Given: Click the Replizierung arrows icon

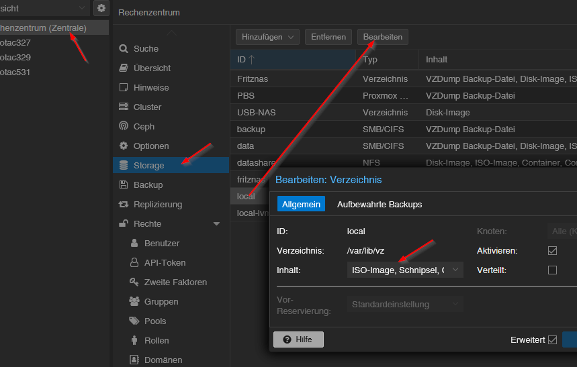Looking at the screenshot, I should pyautogui.click(x=123, y=205).
